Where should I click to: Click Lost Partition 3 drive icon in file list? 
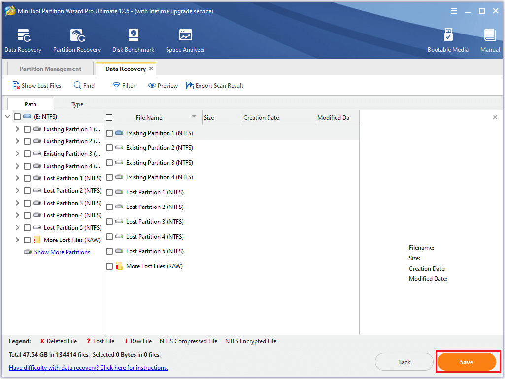120,221
